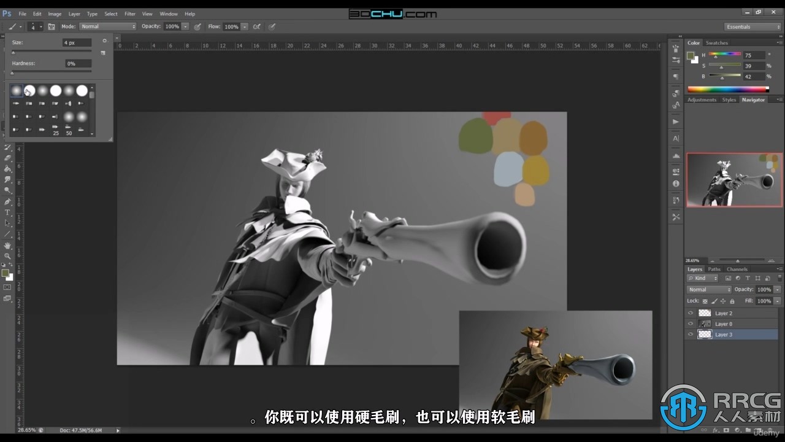
Task: Select the brush preset labeled 50
Action: [69, 130]
